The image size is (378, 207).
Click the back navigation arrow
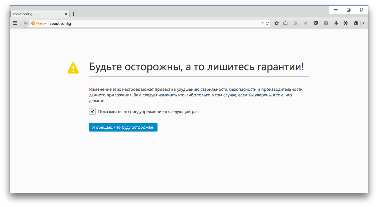(25, 23)
